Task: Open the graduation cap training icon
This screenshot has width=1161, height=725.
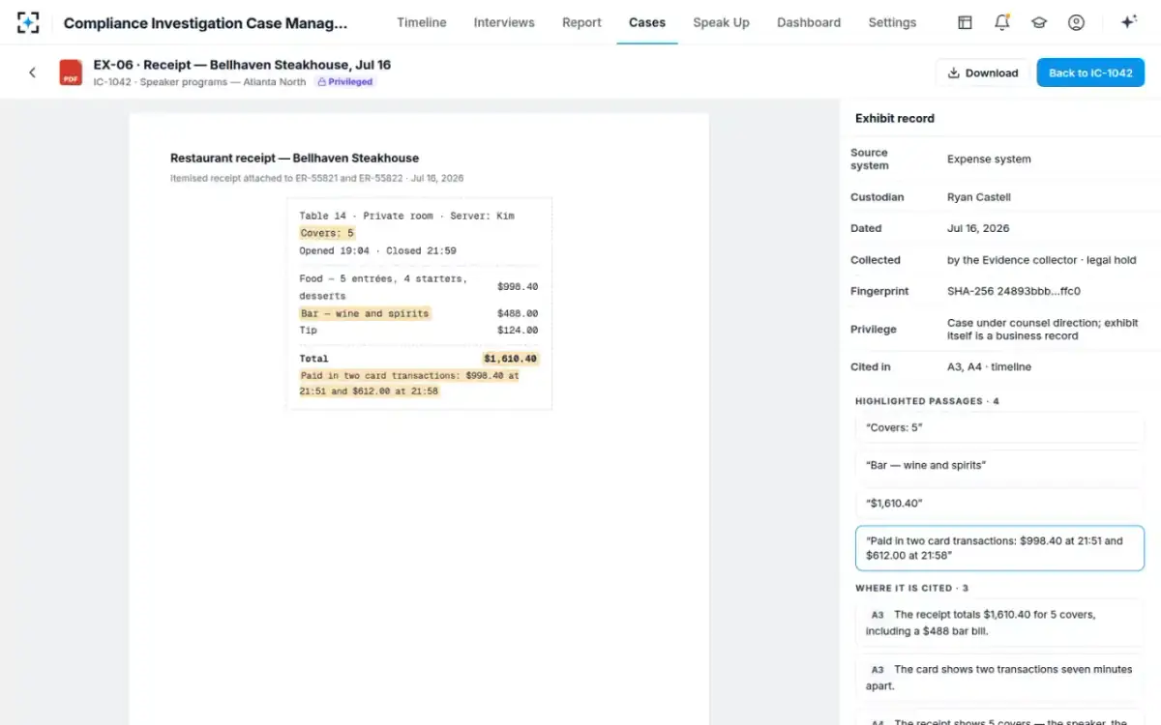Action: (x=1039, y=22)
